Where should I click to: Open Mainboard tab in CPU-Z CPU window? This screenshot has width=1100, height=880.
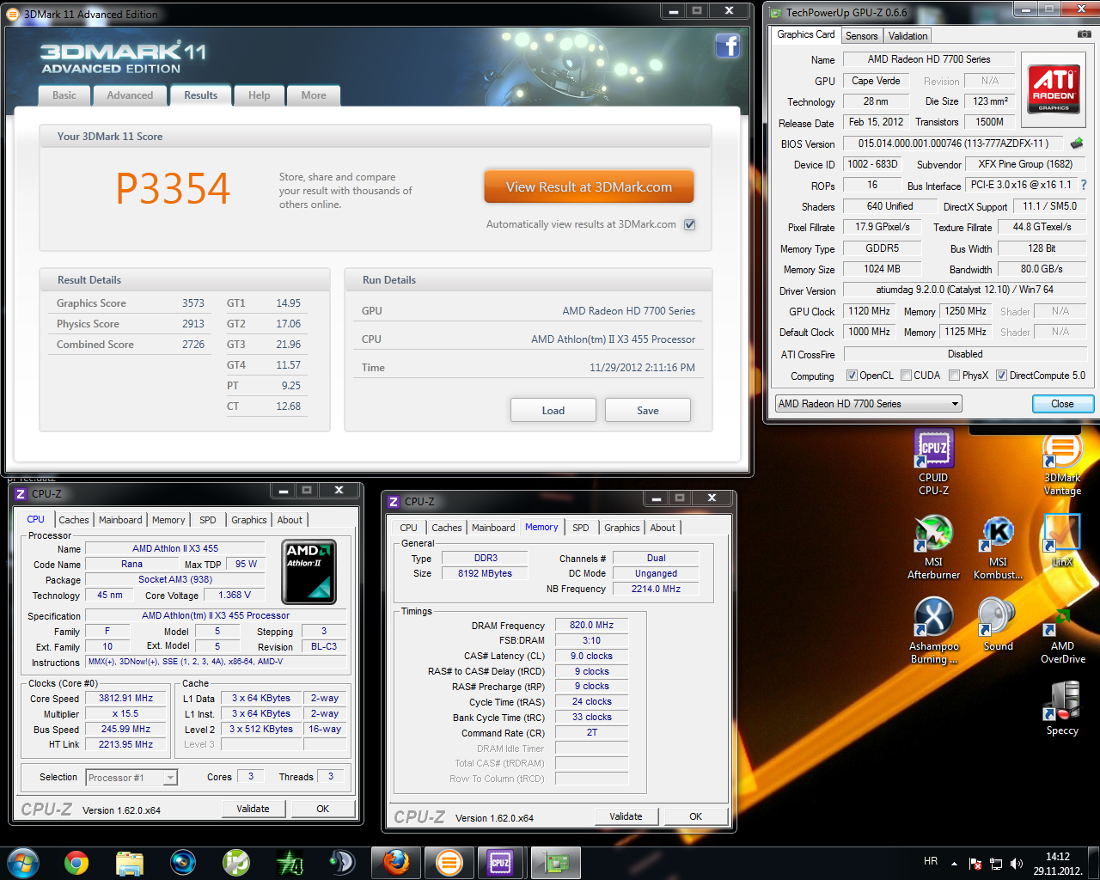(120, 520)
